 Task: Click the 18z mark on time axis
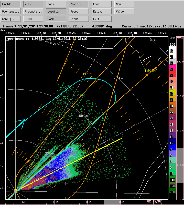click(x=55, y=202)
